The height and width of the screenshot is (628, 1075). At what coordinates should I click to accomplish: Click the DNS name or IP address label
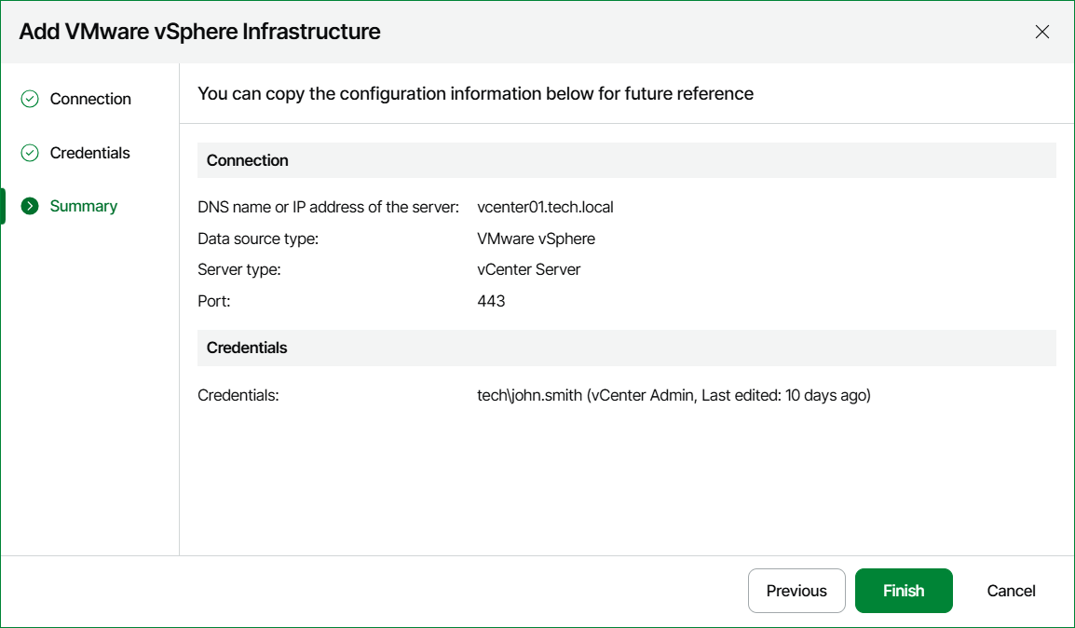pyautogui.click(x=329, y=207)
